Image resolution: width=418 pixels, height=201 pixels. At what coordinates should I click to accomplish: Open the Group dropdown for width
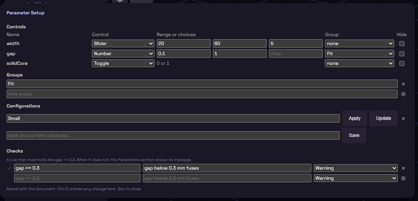click(x=359, y=43)
